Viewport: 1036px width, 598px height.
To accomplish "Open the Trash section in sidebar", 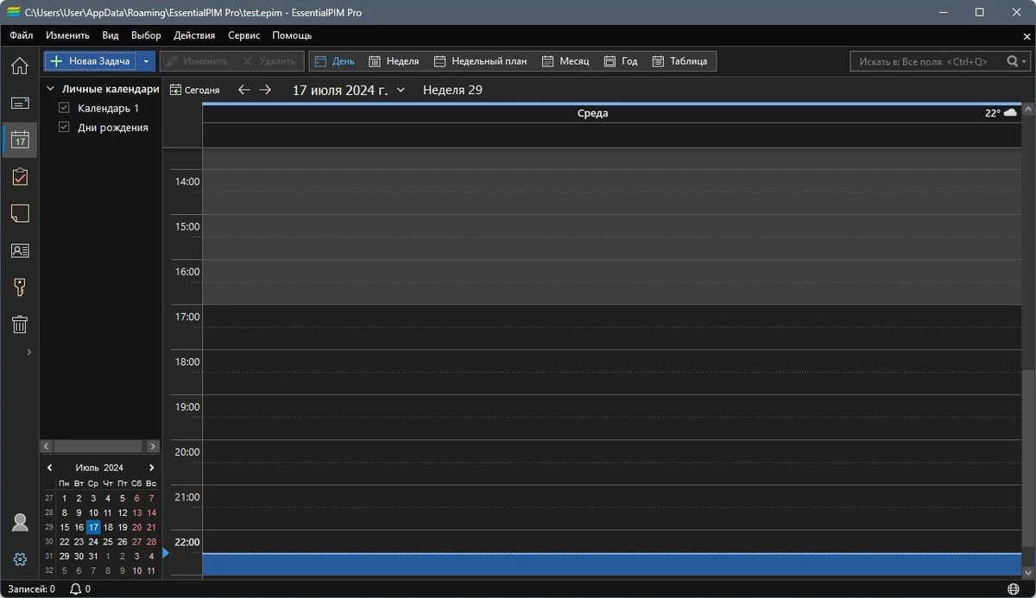I will (19, 324).
